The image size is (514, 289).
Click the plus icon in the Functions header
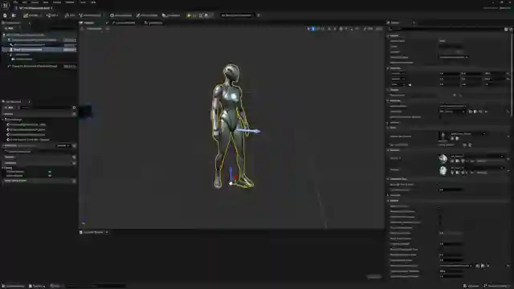pyautogui.click(x=74, y=146)
